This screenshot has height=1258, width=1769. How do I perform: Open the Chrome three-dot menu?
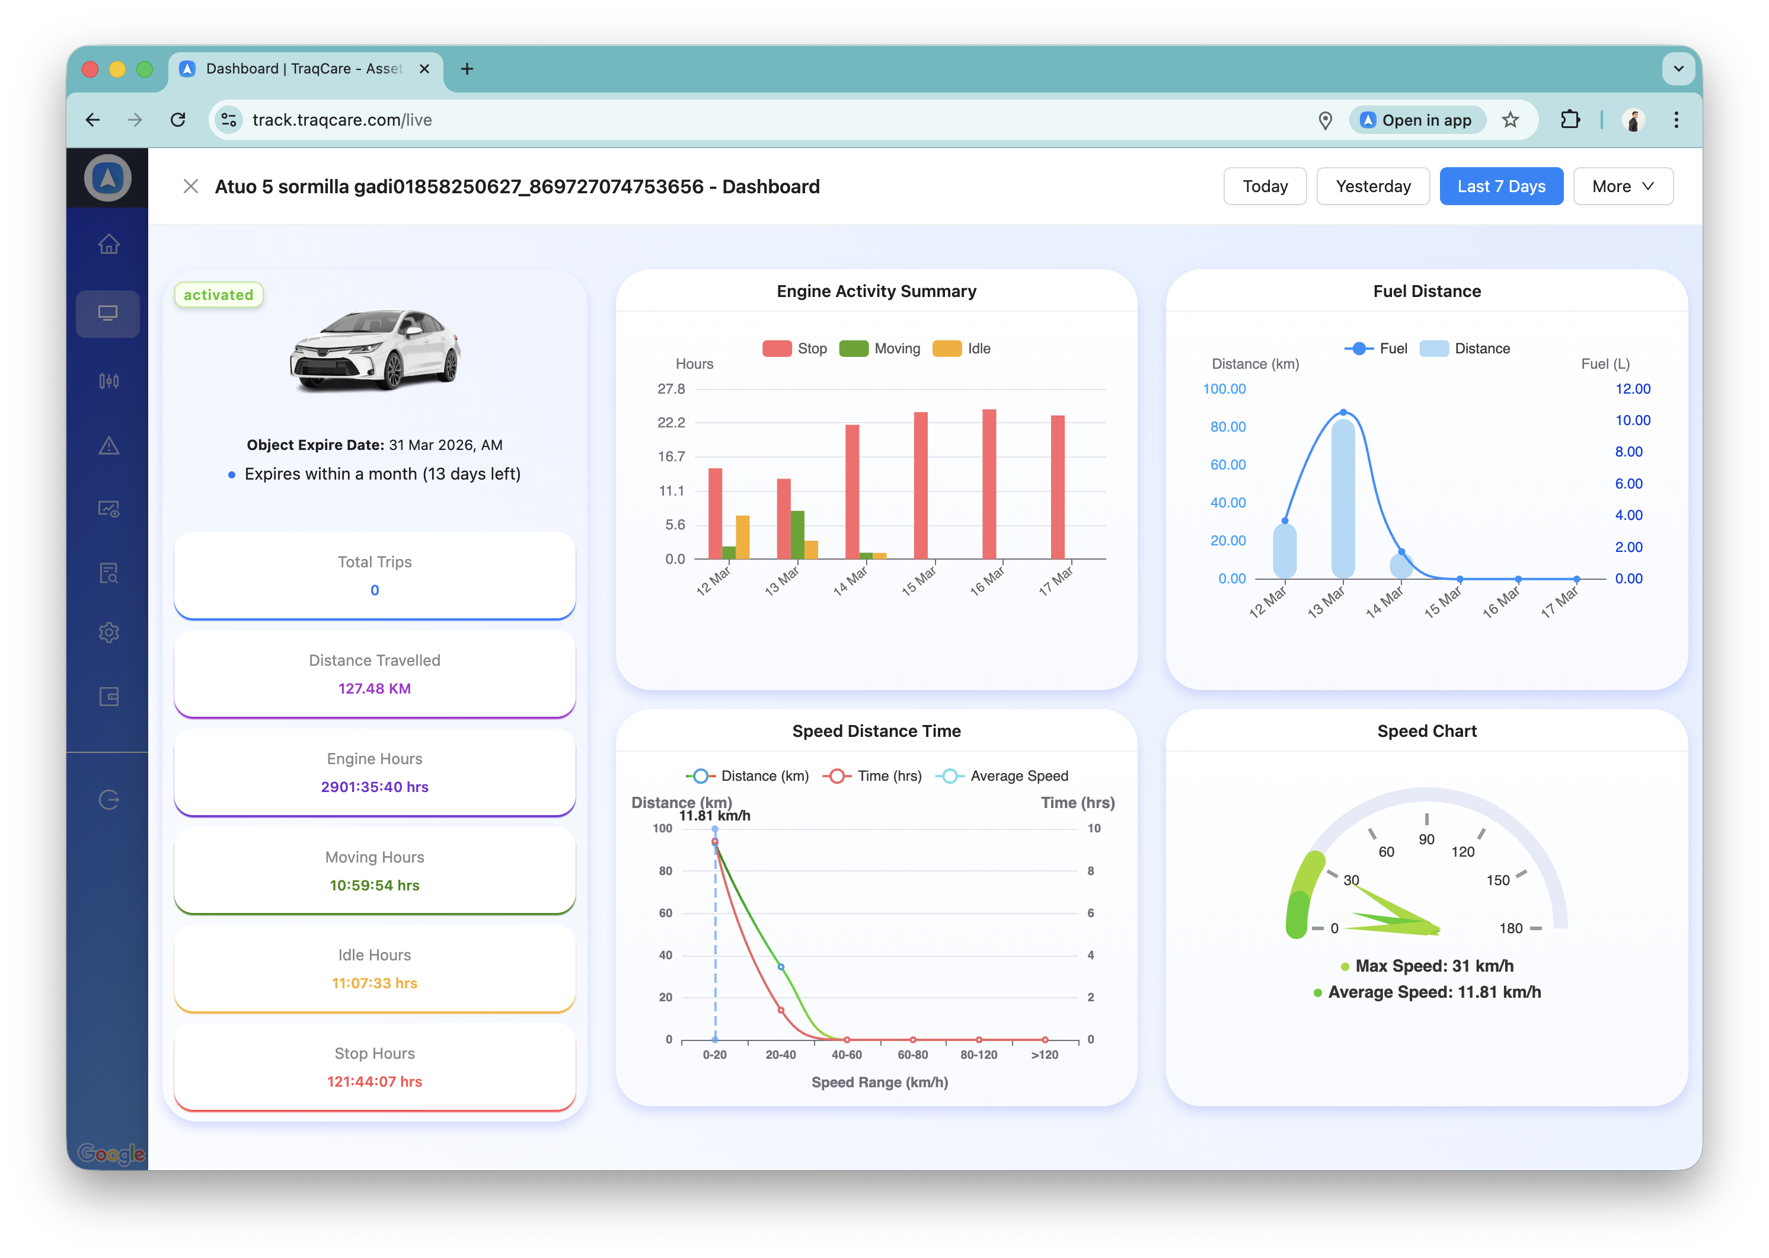pos(1676,120)
